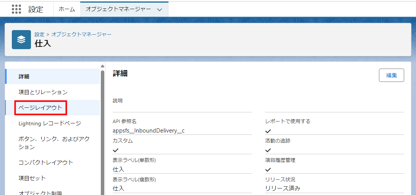
Task: Open ボタン、リンク、およびアクション section
Action: pos(53,143)
